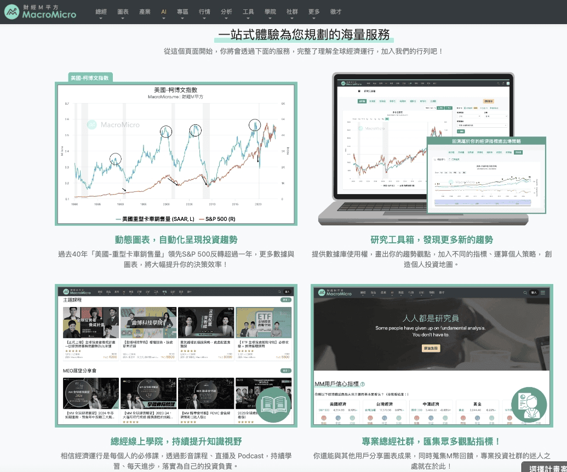Image resolution: width=567 pixels, height=472 pixels.
Task: Expand the 專區 menu arrow
Action: pyautogui.click(x=182, y=19)
